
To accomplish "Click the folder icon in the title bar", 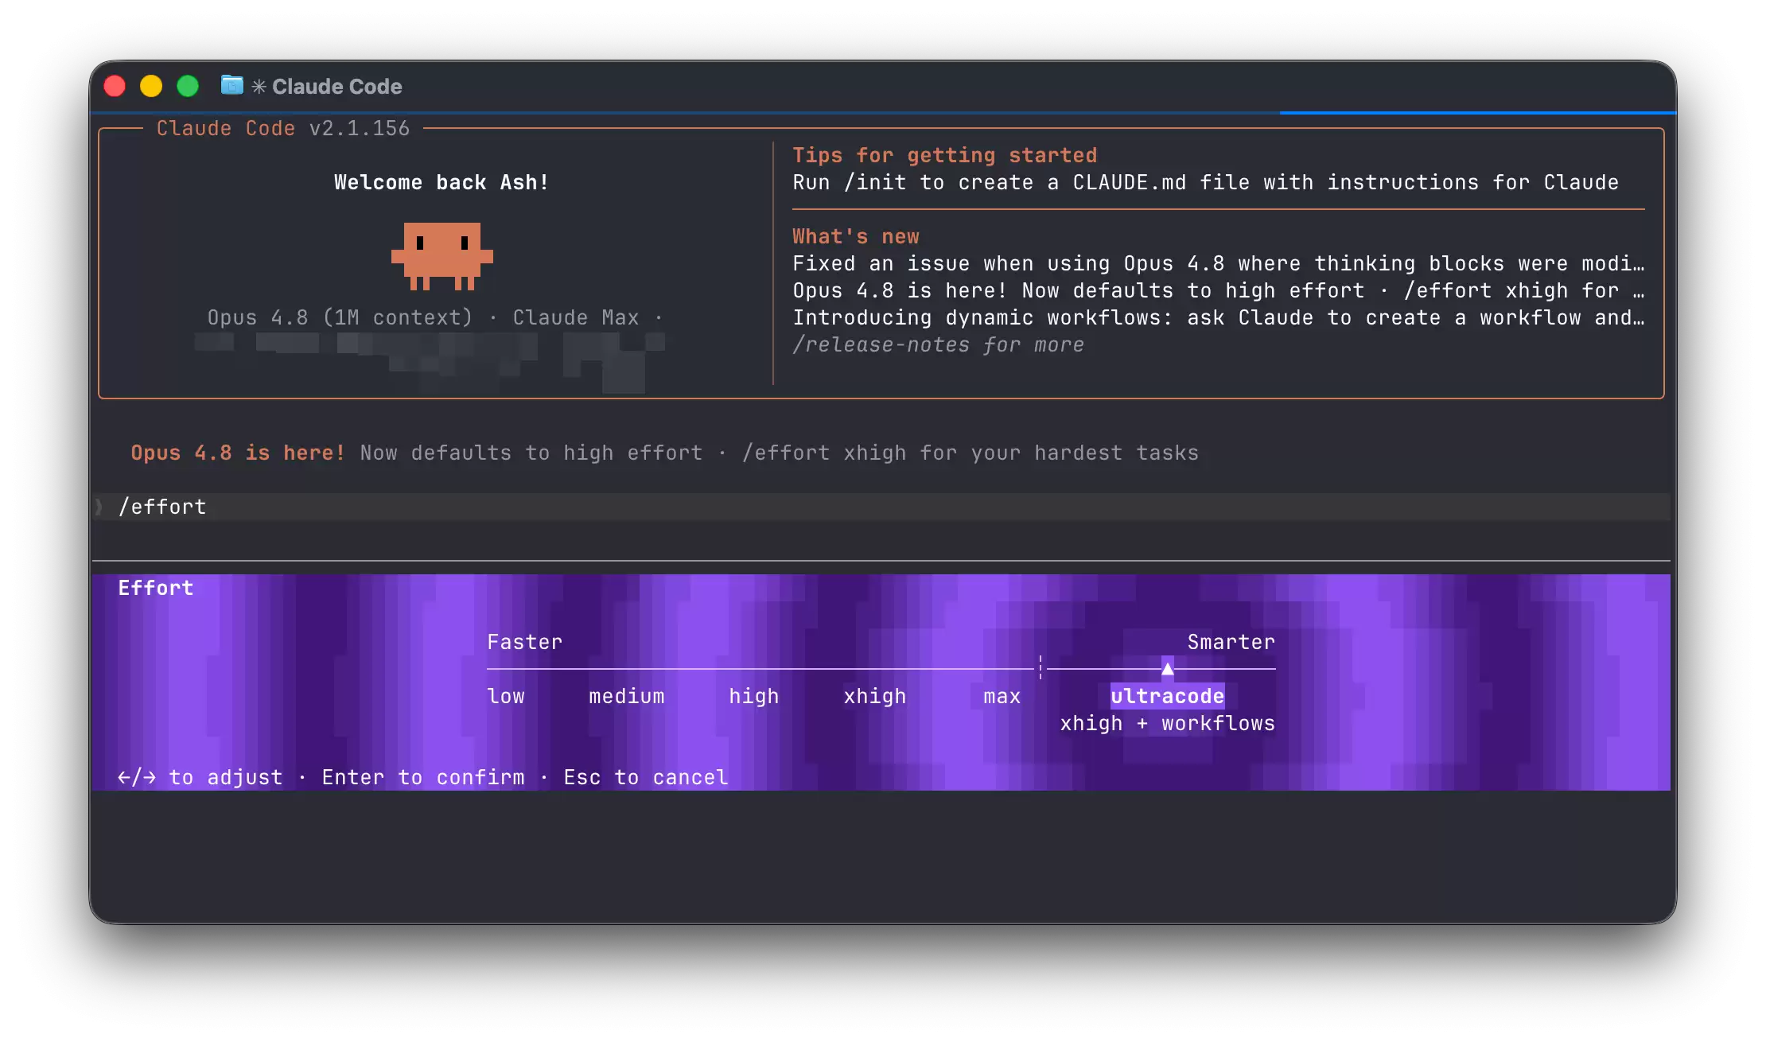I will tap(231, 85).
